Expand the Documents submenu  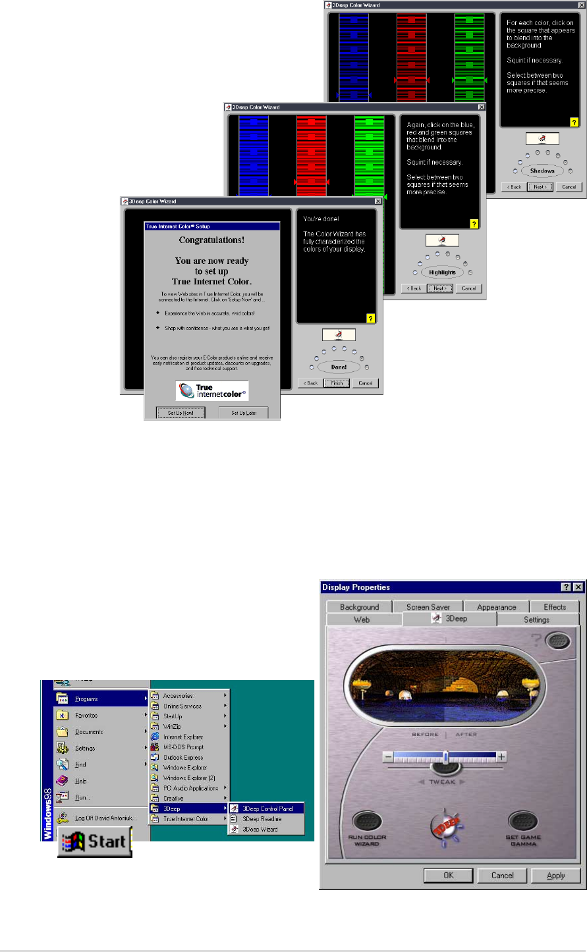tap(102, 731)
